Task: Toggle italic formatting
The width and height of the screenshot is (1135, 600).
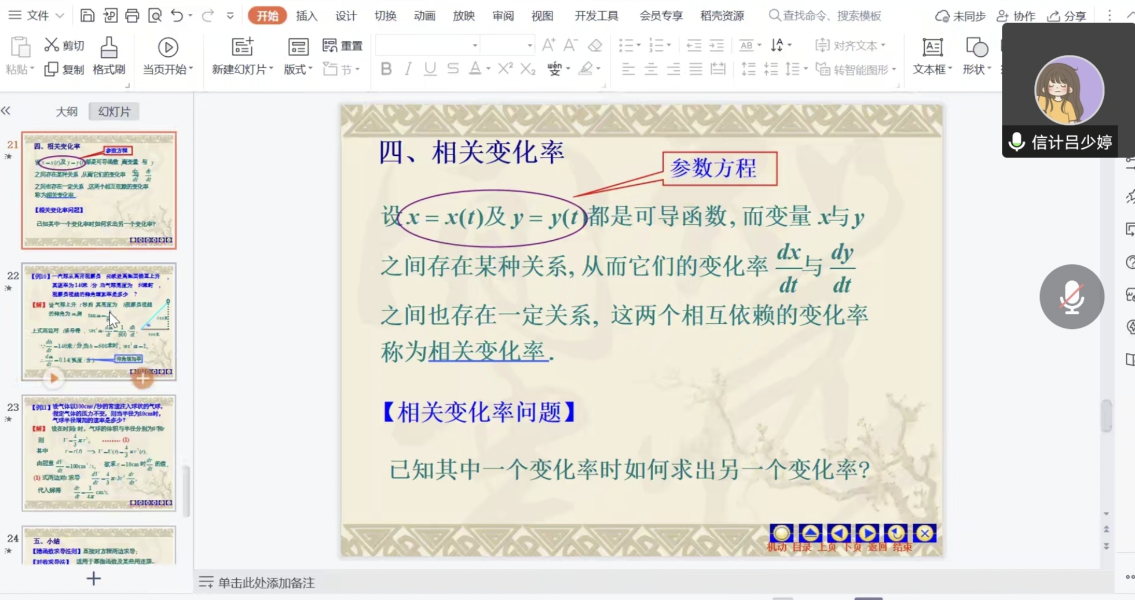Action: [x=408, y=69]
